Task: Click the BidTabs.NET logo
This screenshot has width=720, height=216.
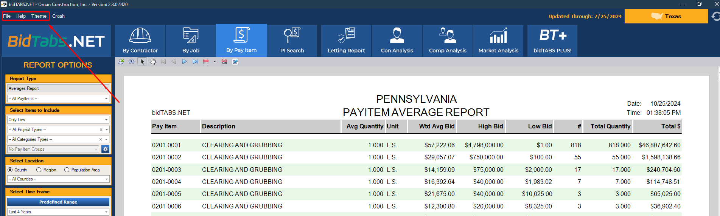Action: 56,41
